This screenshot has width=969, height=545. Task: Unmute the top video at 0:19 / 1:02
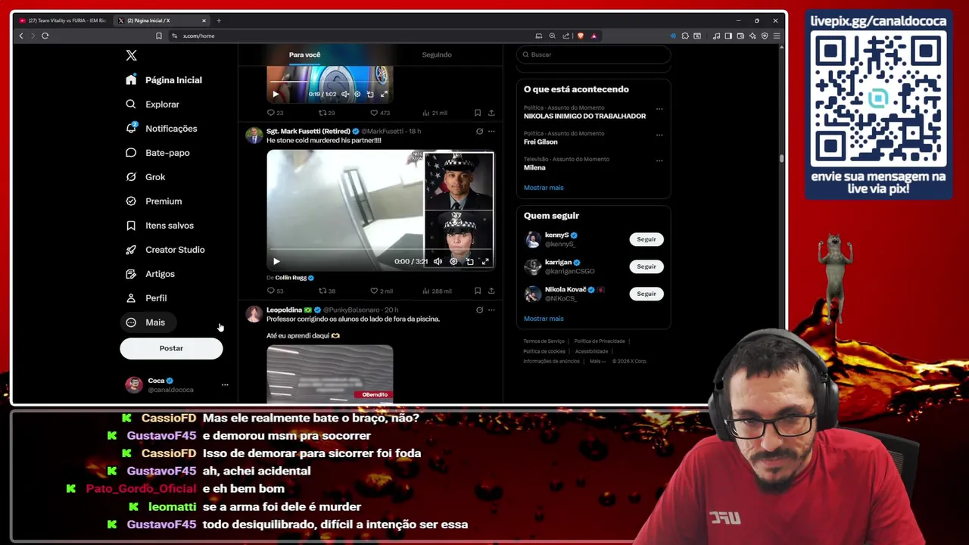(345, 94)
